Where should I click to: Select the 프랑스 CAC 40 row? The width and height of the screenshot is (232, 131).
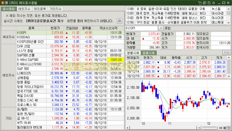(70, 100)
